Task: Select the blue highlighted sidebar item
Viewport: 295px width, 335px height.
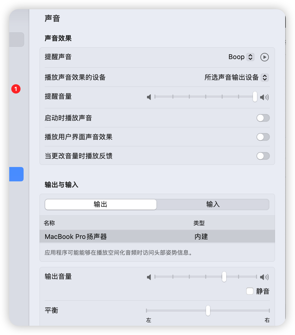Action: click(x=16, y=174)
